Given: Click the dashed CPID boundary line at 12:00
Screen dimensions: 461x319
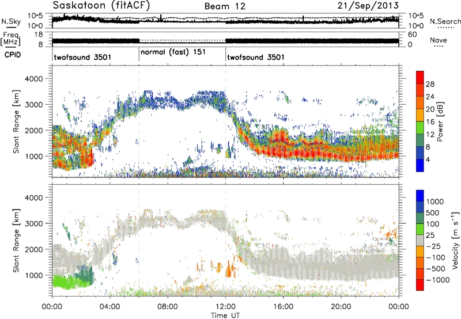Looking at the screenshot, I should click(x=225, y=121).
